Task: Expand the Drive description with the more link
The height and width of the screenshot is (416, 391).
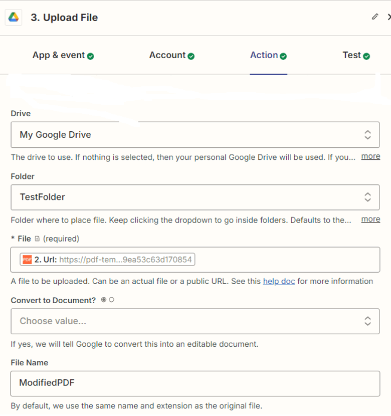Action: 370,156
